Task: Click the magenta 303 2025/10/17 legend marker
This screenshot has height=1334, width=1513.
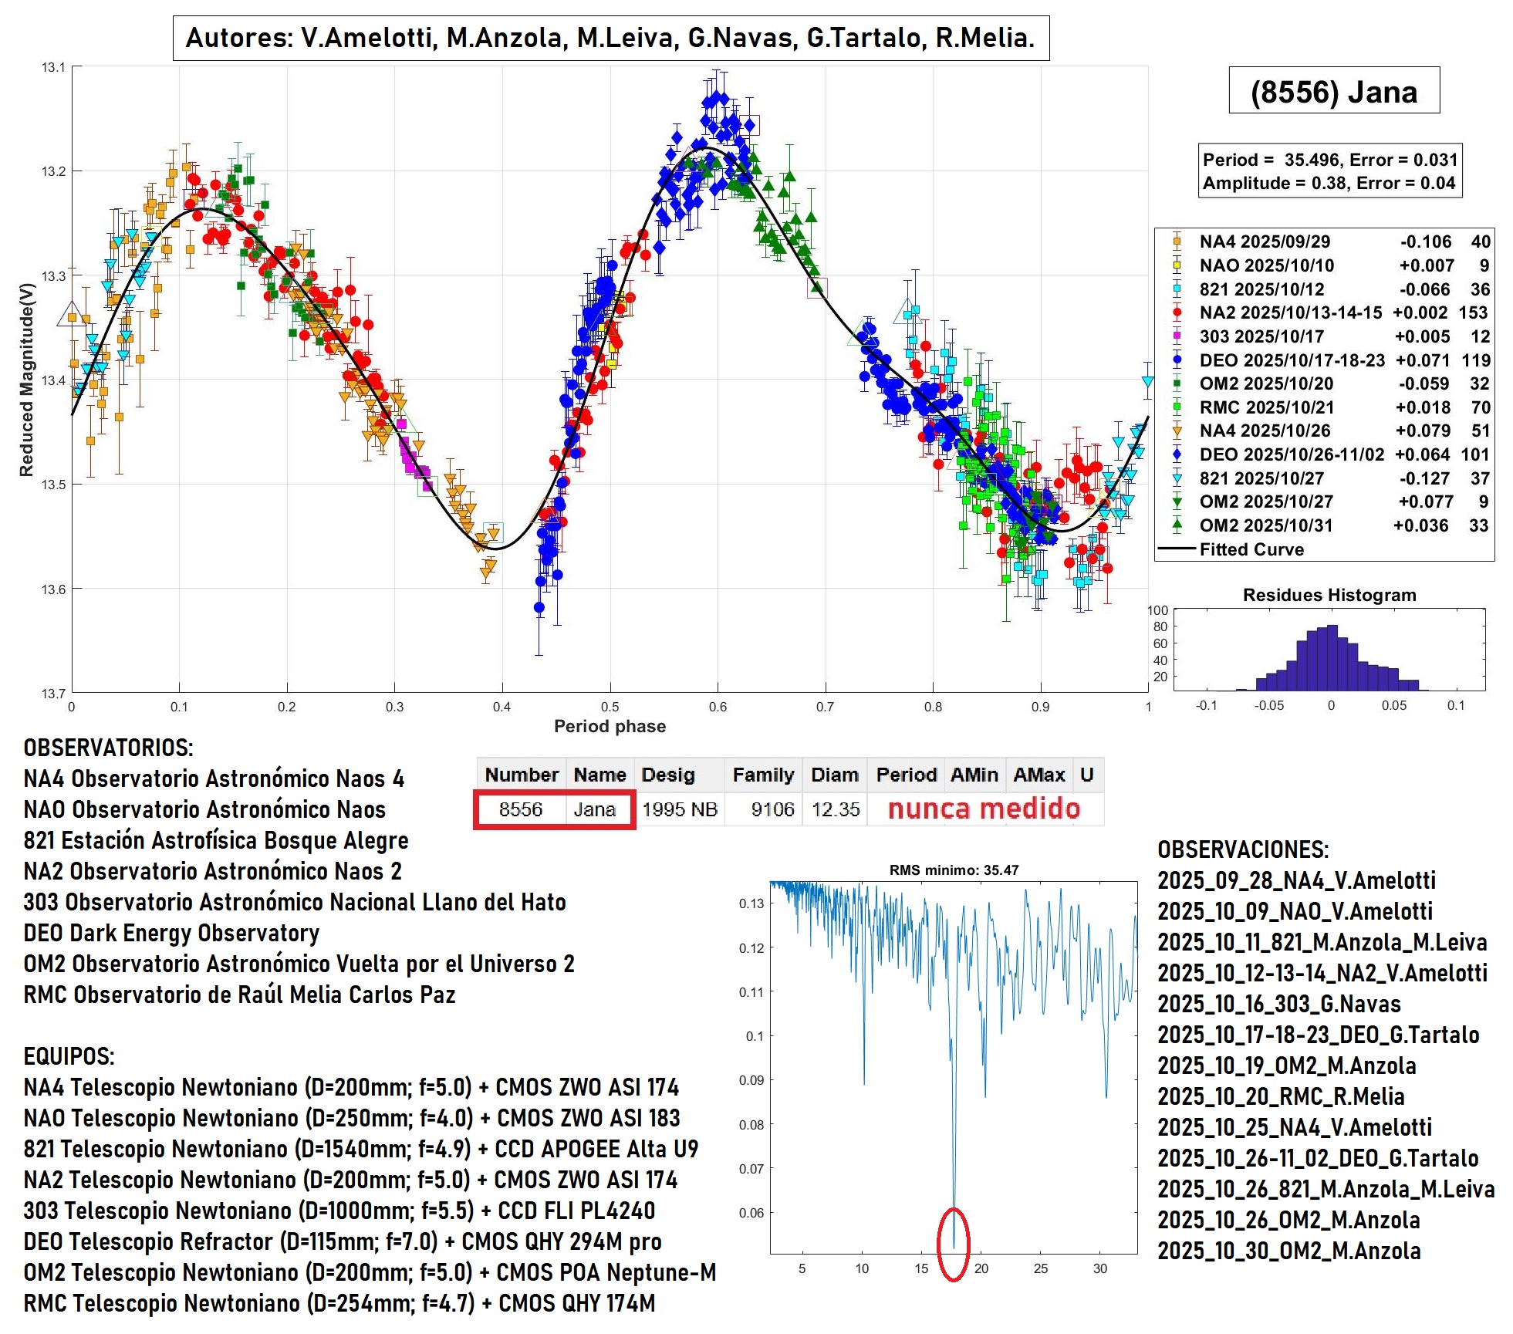Action: pyautogui.click(x=1177, y=336)
